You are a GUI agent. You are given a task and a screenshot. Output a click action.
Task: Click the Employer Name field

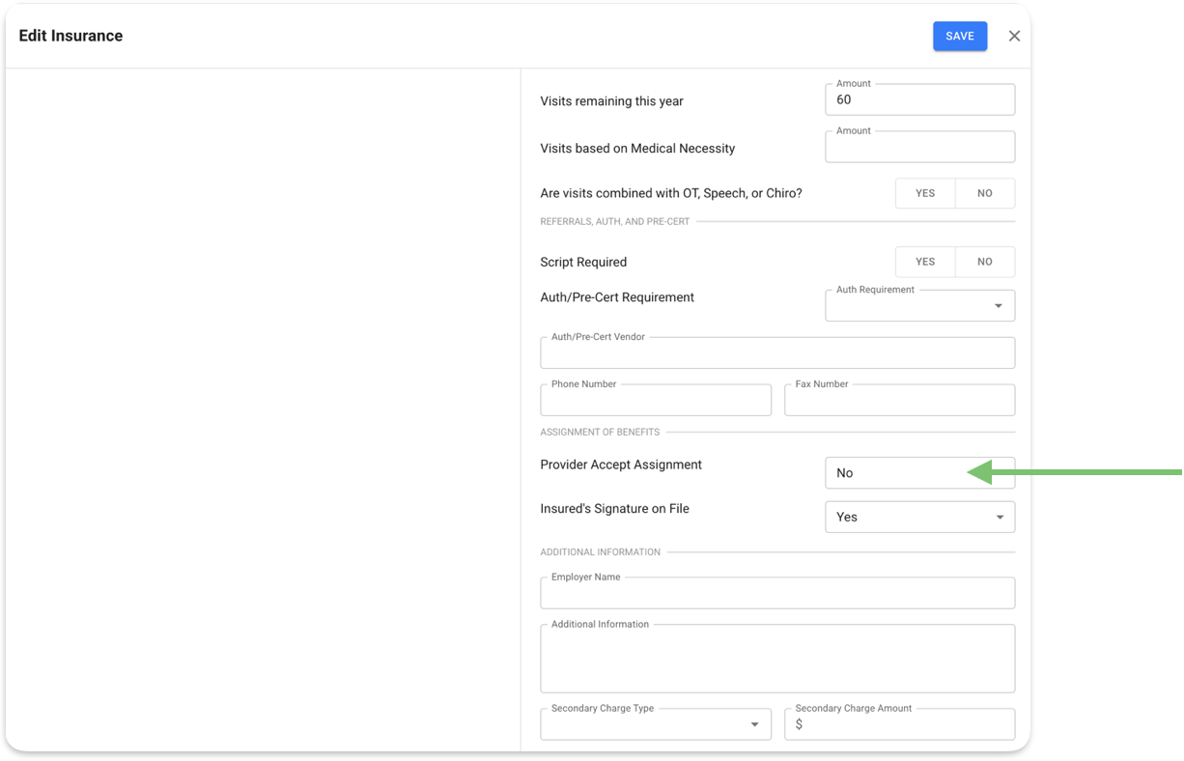pos(776,594)
